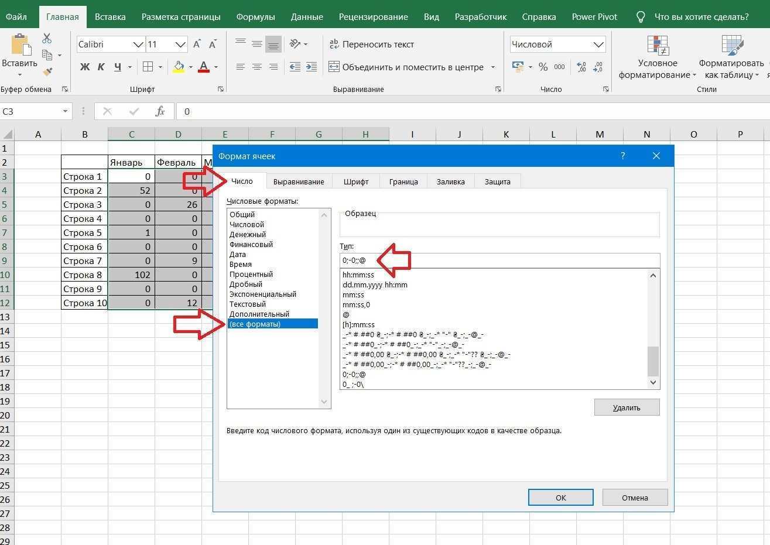Toggle underline (Ч) formatting

(117, 67)
